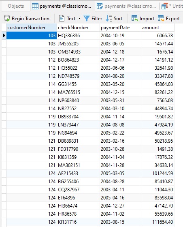Click paymentDate cell 2004-10-19
The height and width of the screenshot is (227, 183).
[x=120, y=36]
